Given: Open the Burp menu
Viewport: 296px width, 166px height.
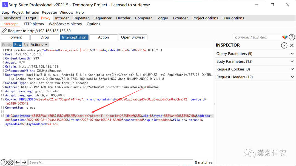Looking at the screenshot, I should (x=5, y=12).
